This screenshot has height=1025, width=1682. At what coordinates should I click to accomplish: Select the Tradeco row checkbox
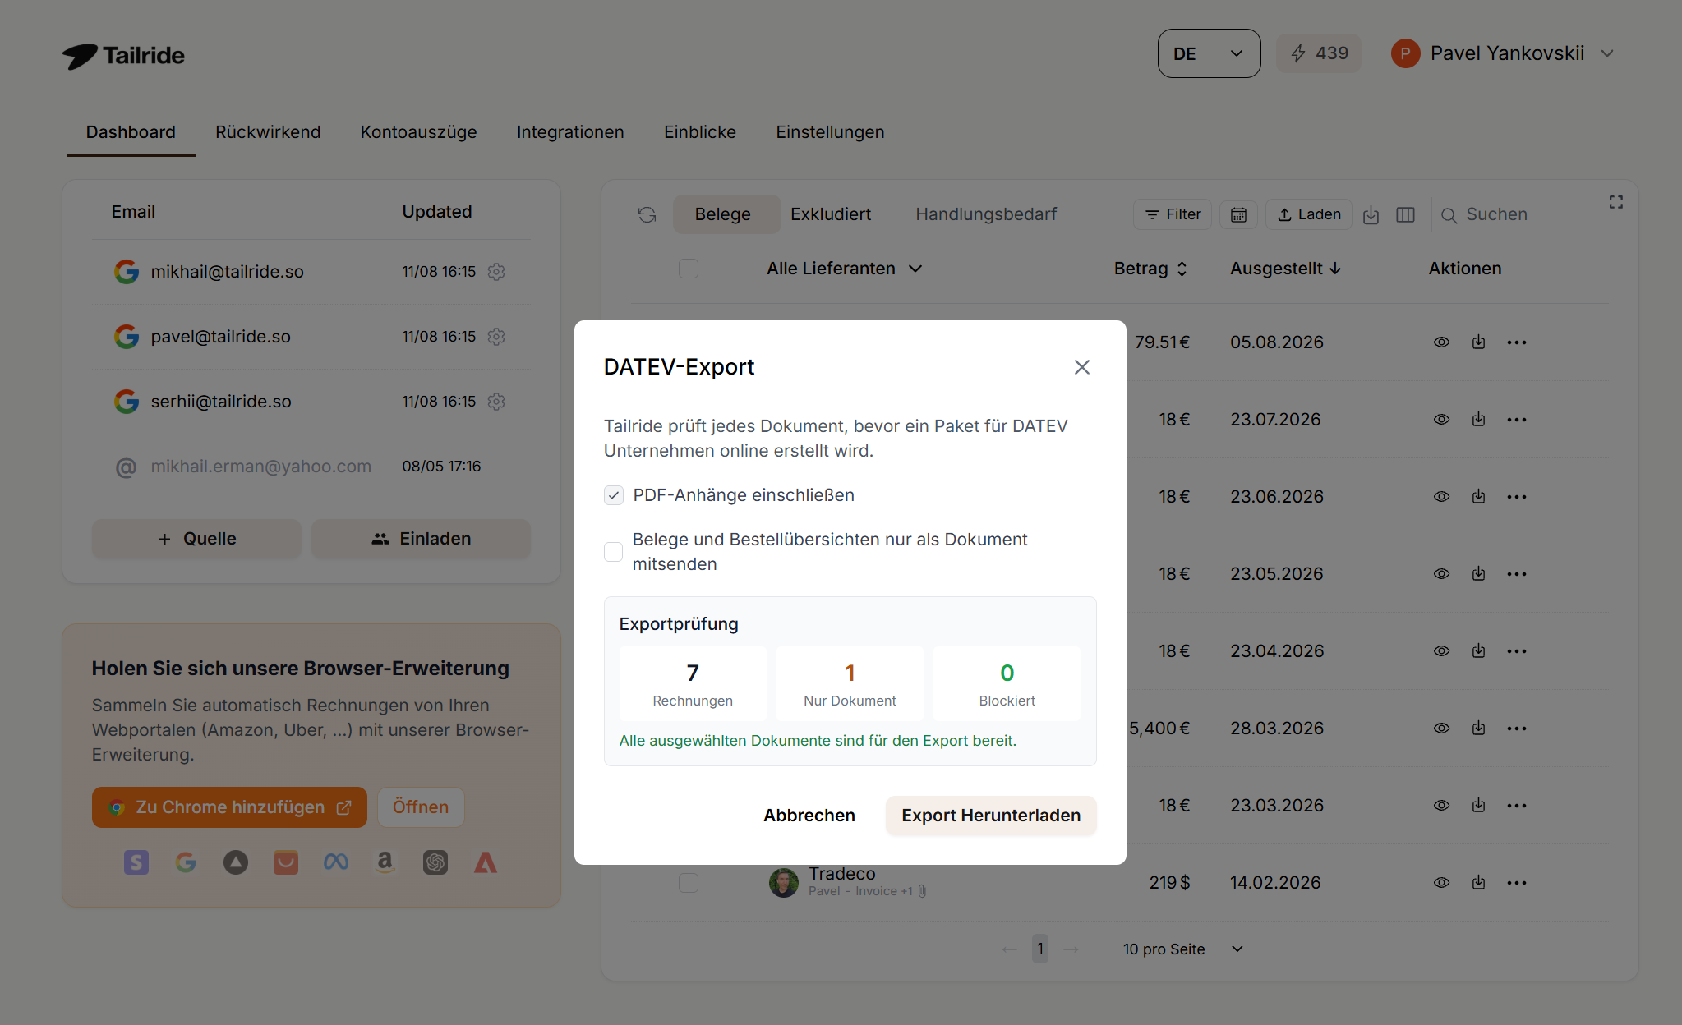pos(689,883)
